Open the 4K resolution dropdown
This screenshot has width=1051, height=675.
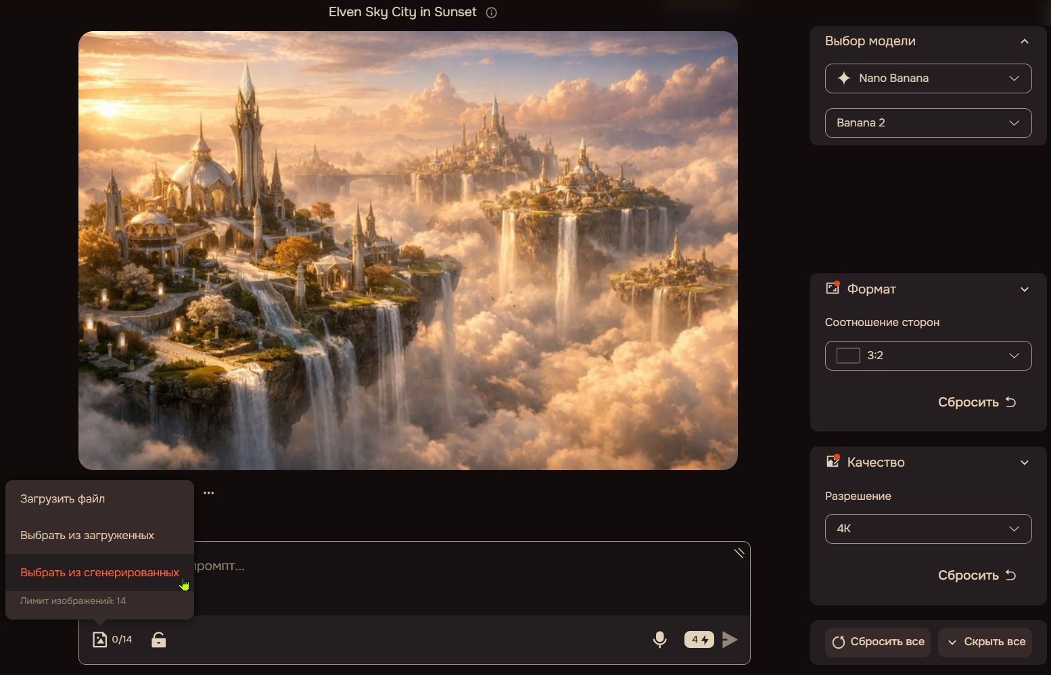click(x=928, y=529)
